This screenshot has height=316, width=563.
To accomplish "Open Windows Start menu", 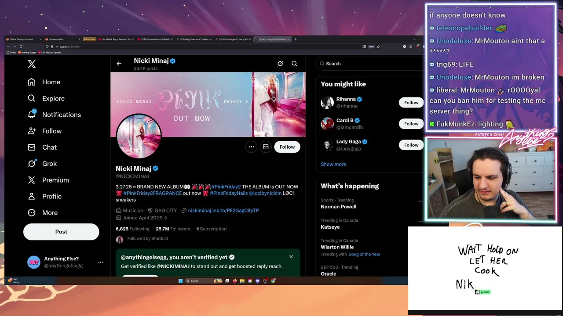I will tap(180, 281).
